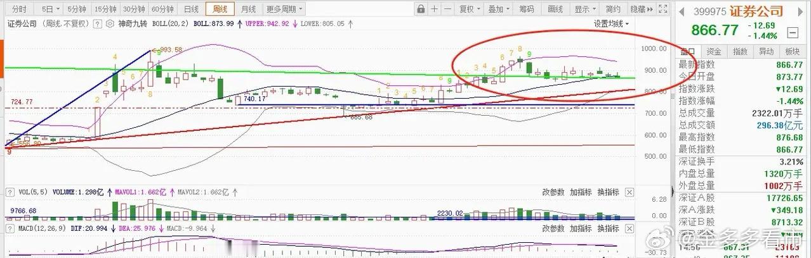Open the 5日 period dropdown

coord(48,9)
